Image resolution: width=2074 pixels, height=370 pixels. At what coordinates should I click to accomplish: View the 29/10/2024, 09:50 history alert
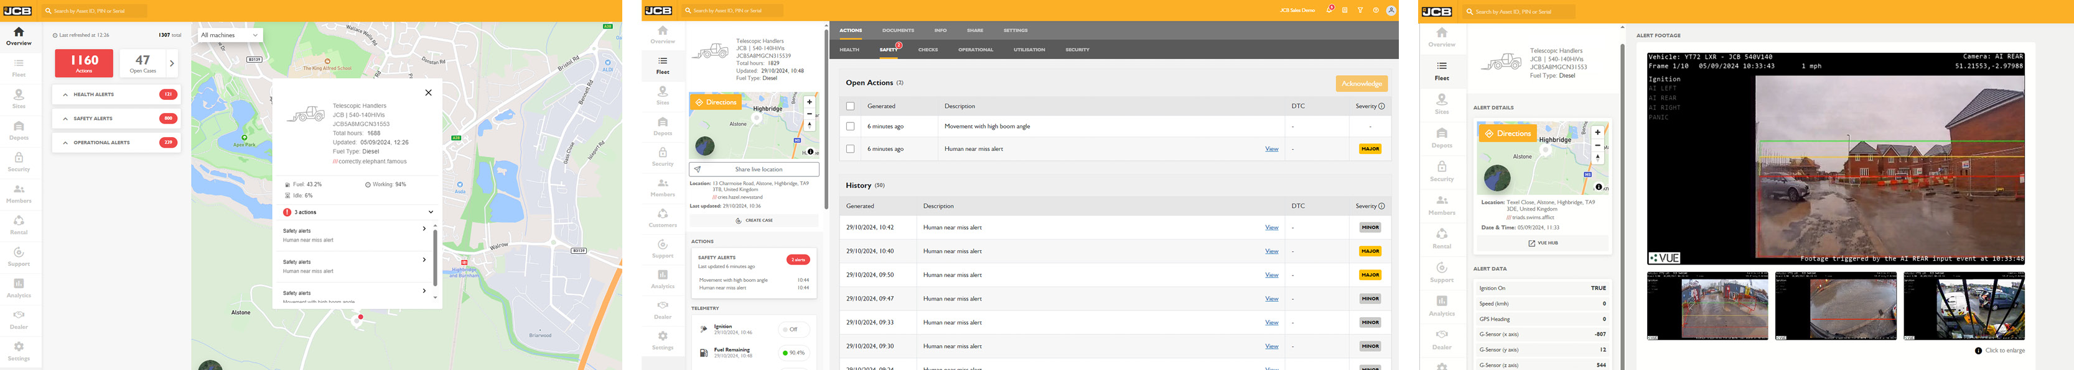[1271, 275]
